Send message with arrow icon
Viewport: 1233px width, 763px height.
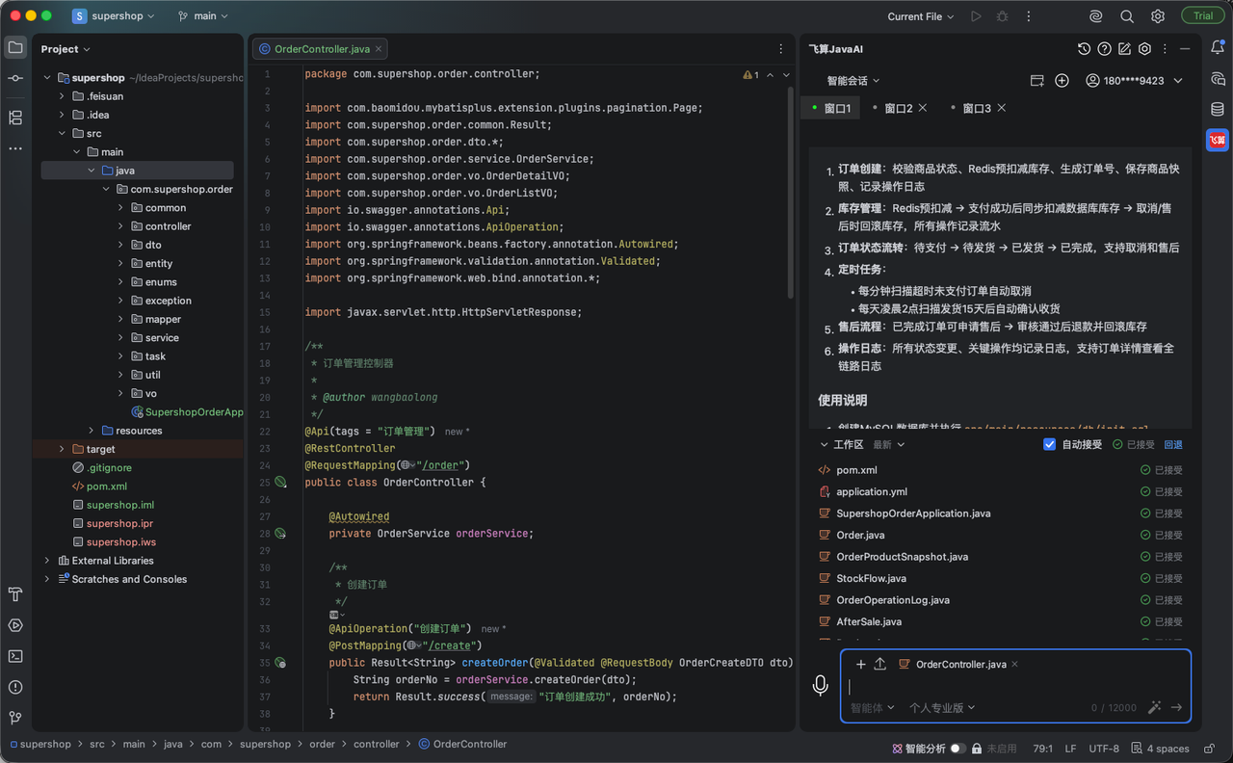click(x=1176, y=707)
